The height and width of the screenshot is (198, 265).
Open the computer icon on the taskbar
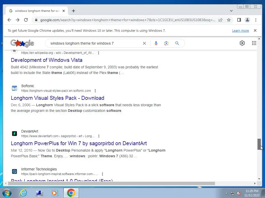pos(39,193)
